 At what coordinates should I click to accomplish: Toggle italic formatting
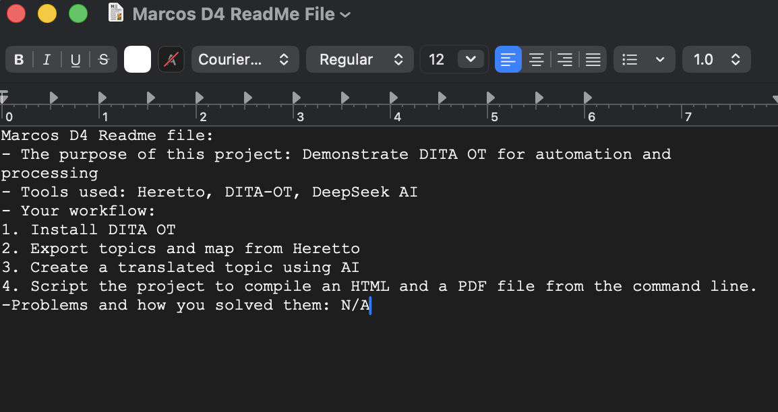[47, 59]
